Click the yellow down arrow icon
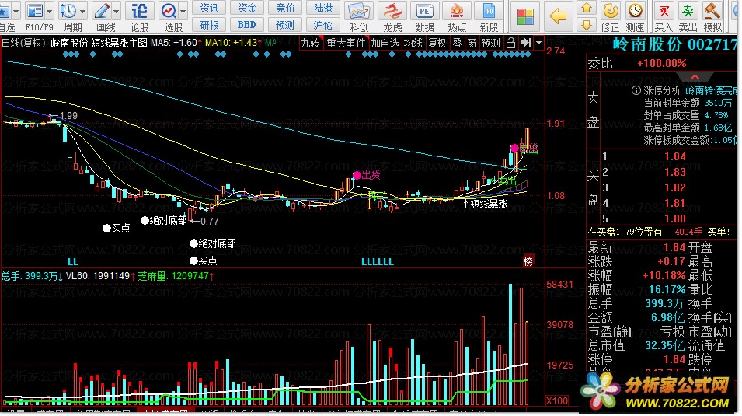The height and width of the screenshot is (416, 742). [587, 25]
